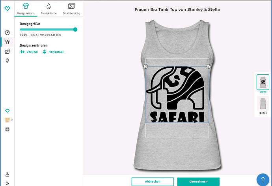Center design with Vertikal
This screenshot has width=272, height=186.
point(29,52)
